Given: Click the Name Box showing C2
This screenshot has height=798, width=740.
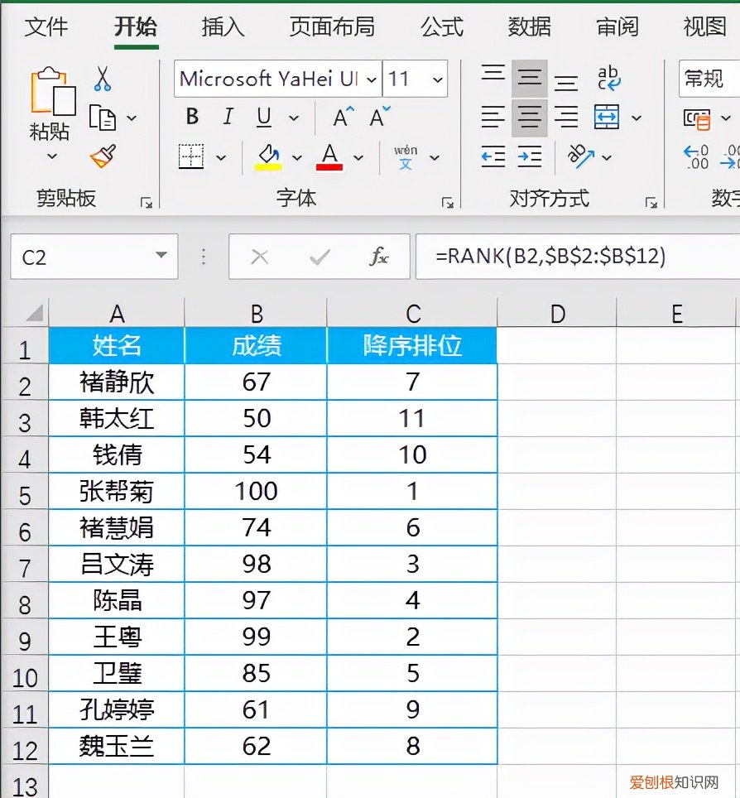Looking at the screenshot, I should (94, 257).
